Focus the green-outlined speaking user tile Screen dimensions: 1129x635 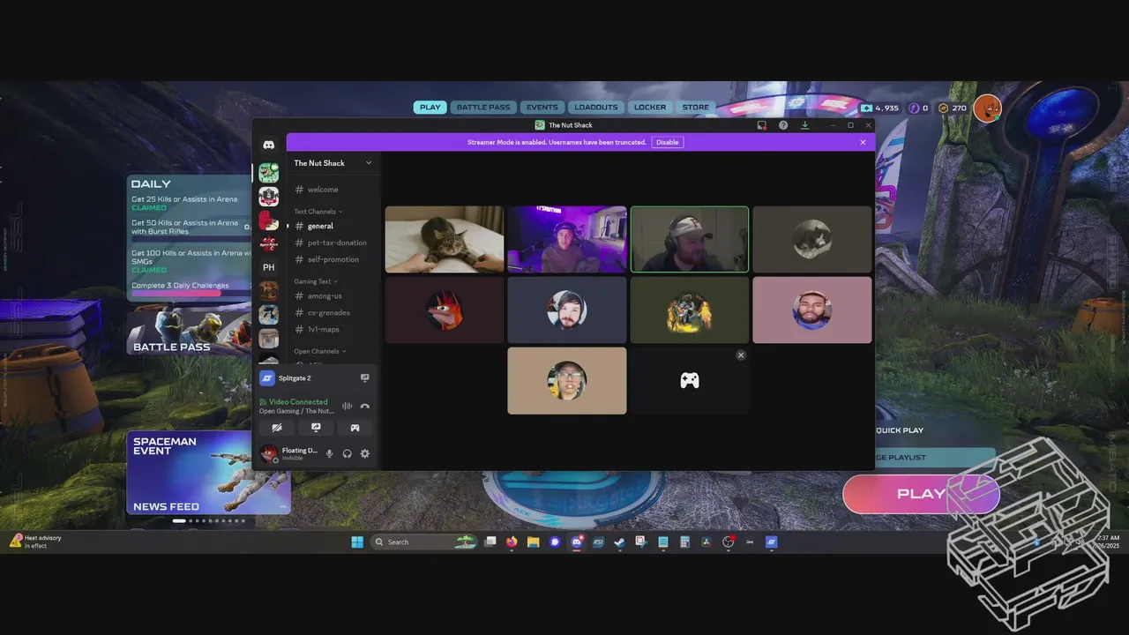click(x=690, y=239)
